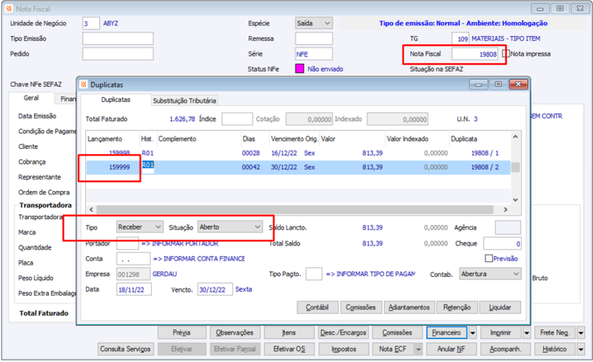The width and height of the screenshot is (593, 362).
Task: Click the Remessa input field
Action: pyautogui.click(x=314, y=38)
